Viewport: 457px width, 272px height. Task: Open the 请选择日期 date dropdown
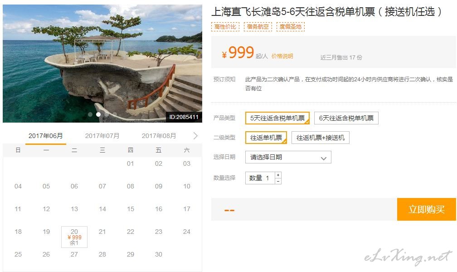[x=288, y=157]
